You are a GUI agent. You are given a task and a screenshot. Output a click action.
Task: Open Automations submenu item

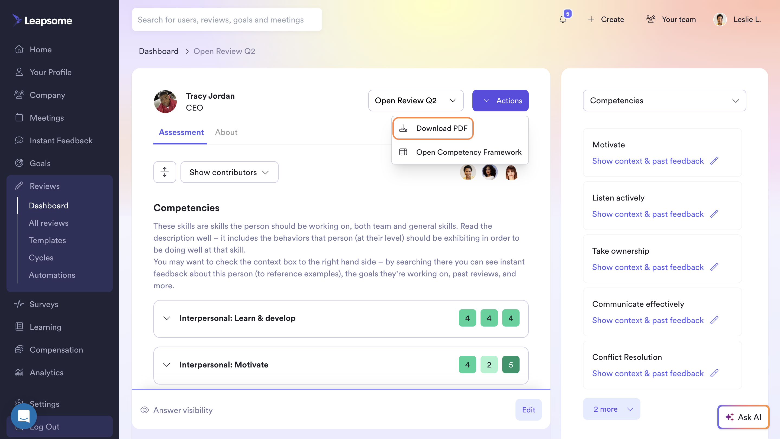click(52, 275)
